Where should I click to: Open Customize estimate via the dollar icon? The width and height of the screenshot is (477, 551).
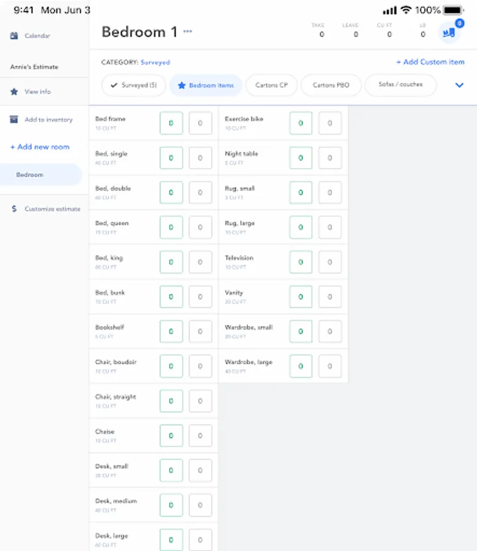pyautogui.click(x=13, y=209)
